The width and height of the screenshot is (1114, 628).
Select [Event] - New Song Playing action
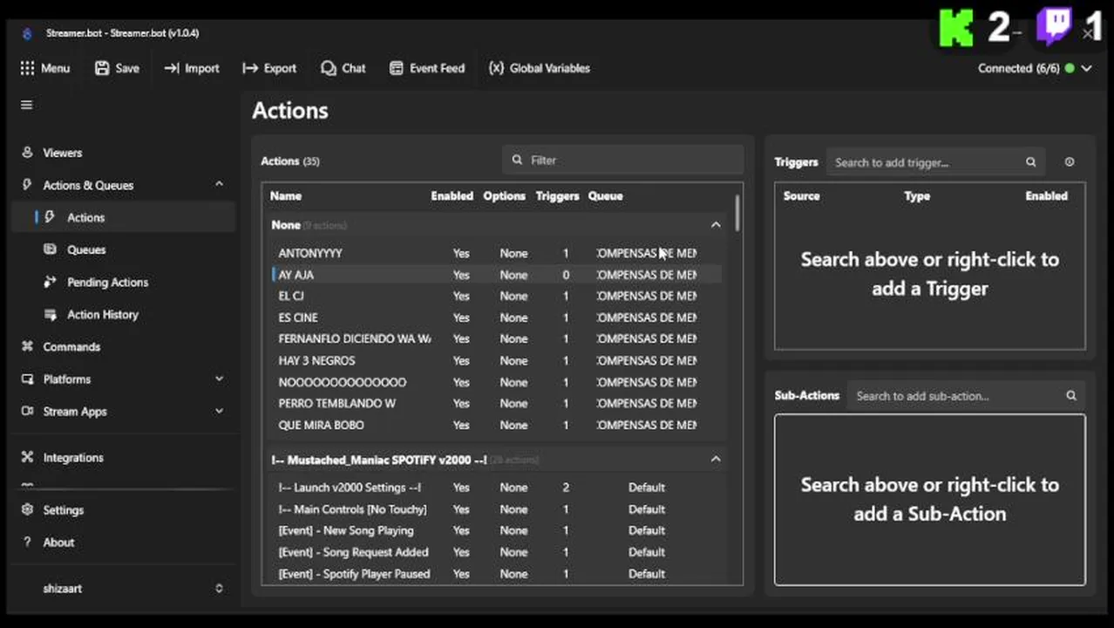(x=496, y=530)
